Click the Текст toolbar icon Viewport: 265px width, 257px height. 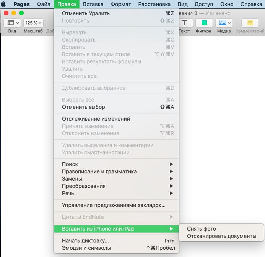point(184,23)
